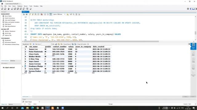This screenshot has height=110, width=197.
Task: Create new view icon in main toolbar
Action: point(18,9)
